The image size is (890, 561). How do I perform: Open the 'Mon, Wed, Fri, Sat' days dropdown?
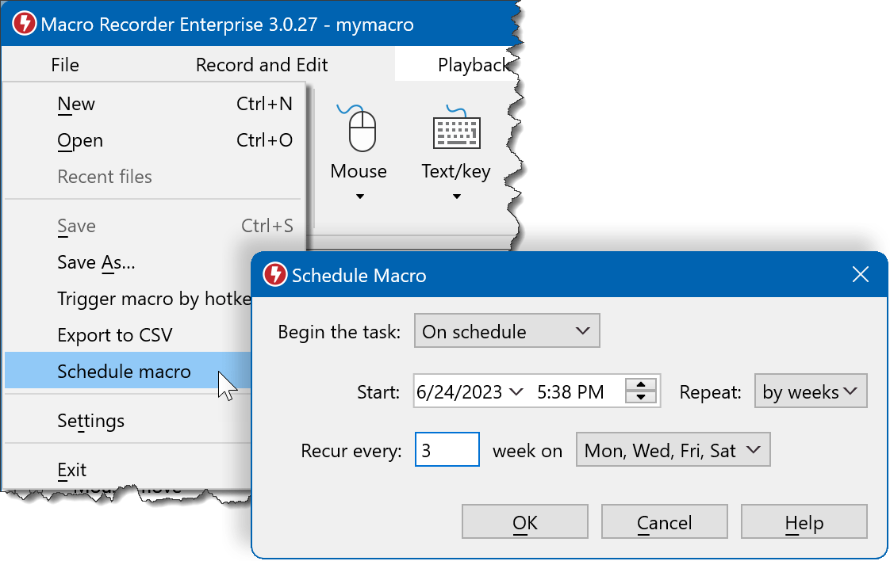(673, 449)
